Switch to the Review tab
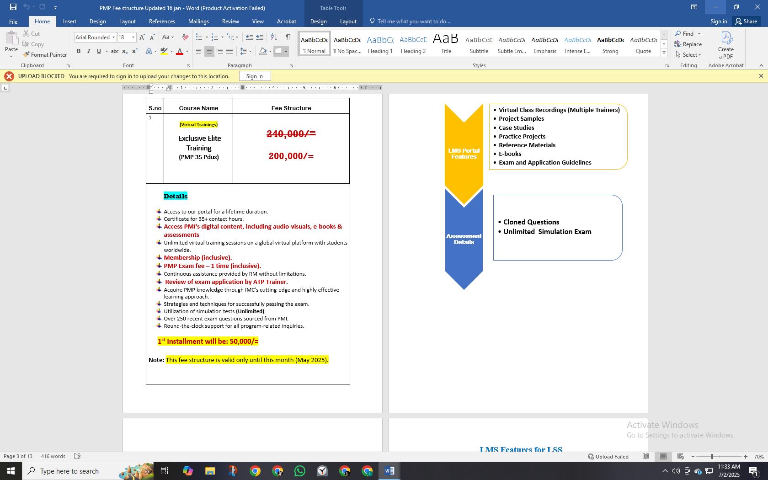This screenshot has height=480, width=768. coord(230,21)
